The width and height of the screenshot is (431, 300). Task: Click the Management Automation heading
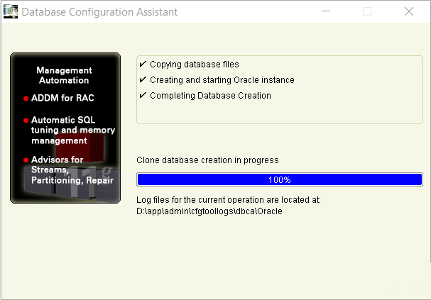click(64, 76)
